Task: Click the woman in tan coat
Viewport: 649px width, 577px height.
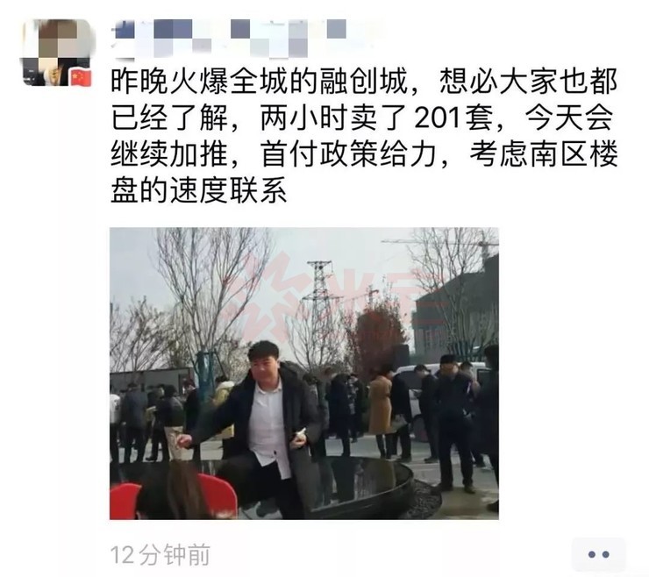Action: (x=380, y=414)
